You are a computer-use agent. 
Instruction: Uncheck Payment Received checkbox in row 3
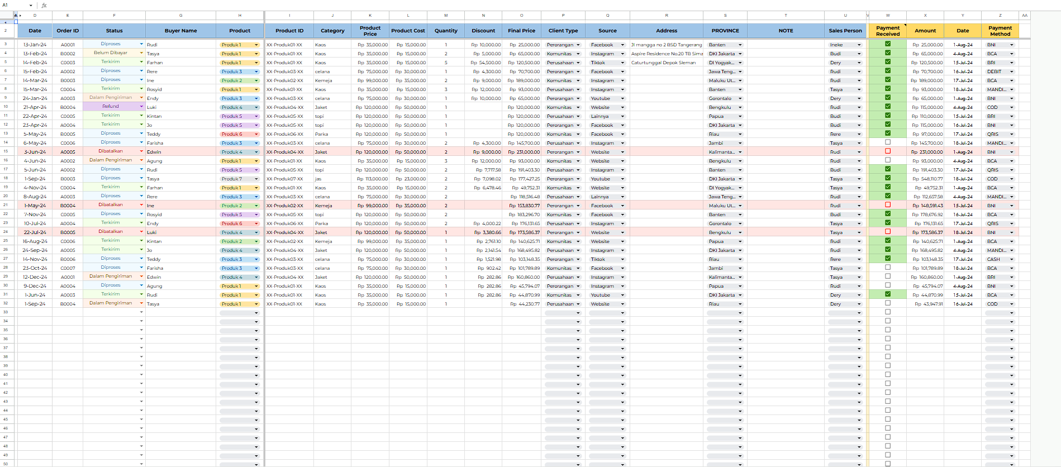(x=887, y=44)
